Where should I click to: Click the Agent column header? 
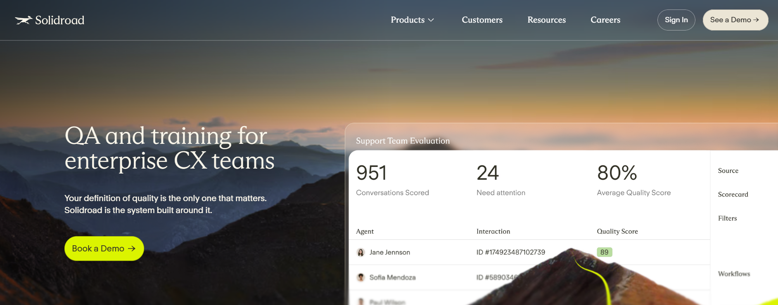365,232
